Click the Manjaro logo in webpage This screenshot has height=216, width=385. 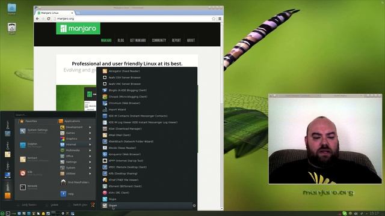78,28
